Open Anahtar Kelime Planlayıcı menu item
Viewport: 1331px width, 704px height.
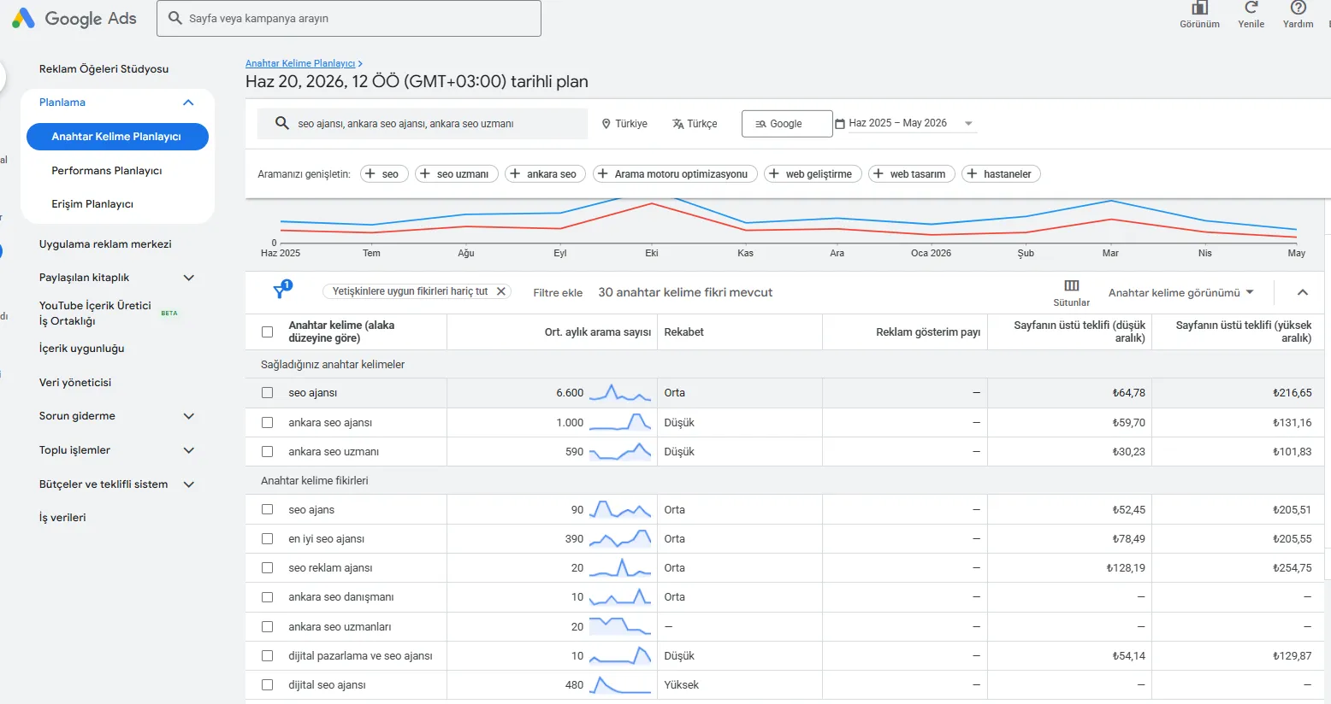pyautogui.click(x=117, y=137)
